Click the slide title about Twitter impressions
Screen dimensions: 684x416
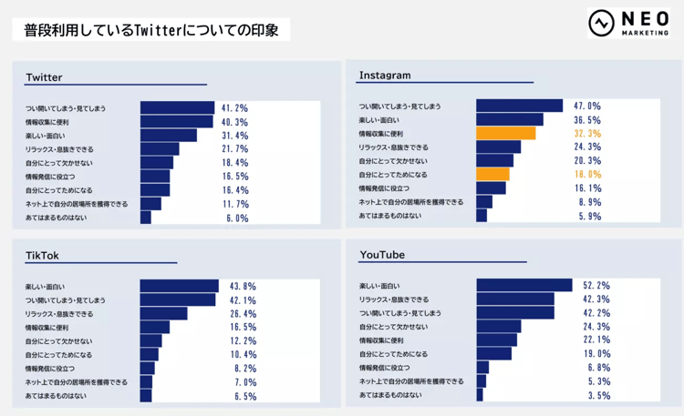point(150,30)
